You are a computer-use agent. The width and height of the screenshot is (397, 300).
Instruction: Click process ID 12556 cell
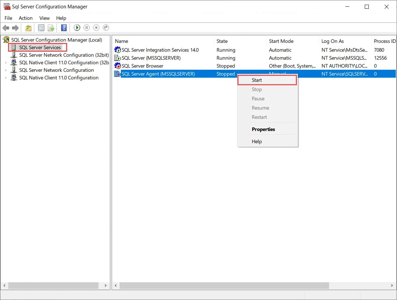tap(380, 58)
